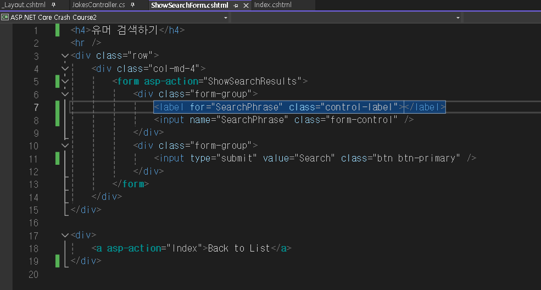
Task: Click value="Search" attribute on line 11
Action: pos(299,158)
